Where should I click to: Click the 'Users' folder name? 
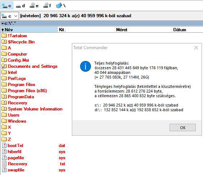14,115
